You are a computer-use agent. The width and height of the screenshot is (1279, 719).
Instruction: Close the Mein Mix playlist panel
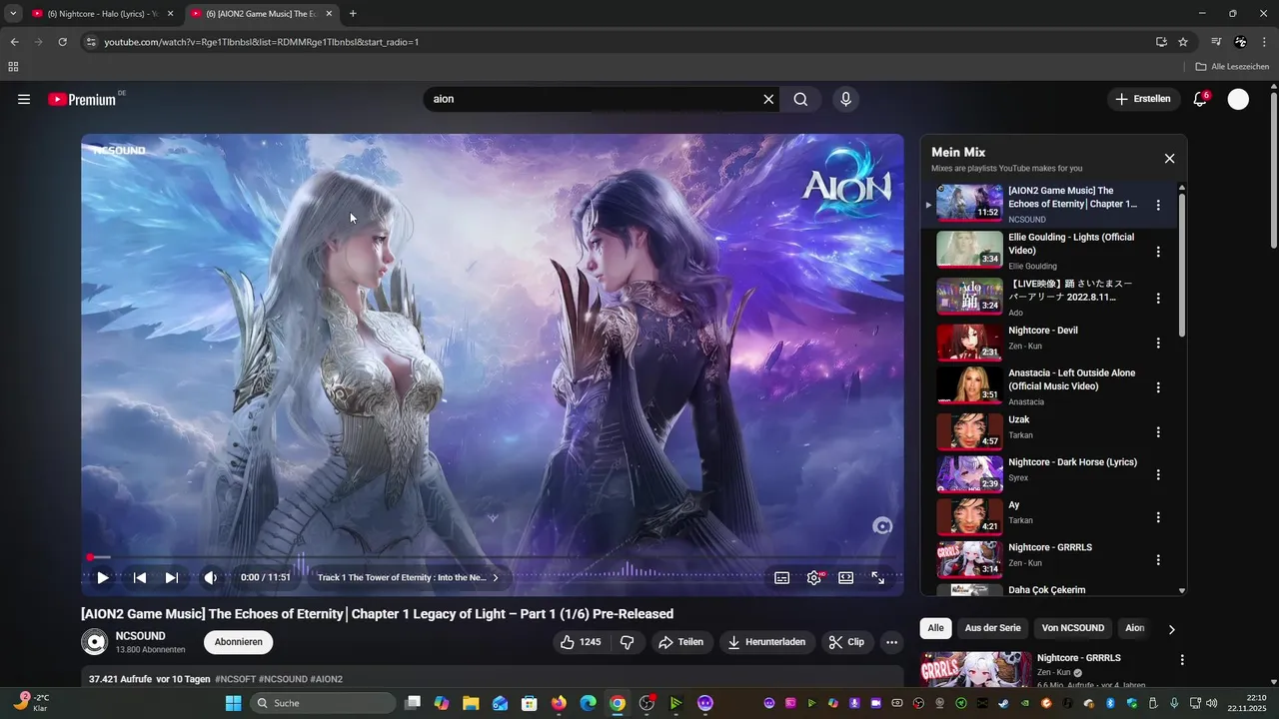1169,158
